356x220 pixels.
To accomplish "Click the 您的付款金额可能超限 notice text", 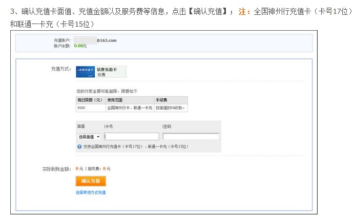I will [x=107, y=91].
